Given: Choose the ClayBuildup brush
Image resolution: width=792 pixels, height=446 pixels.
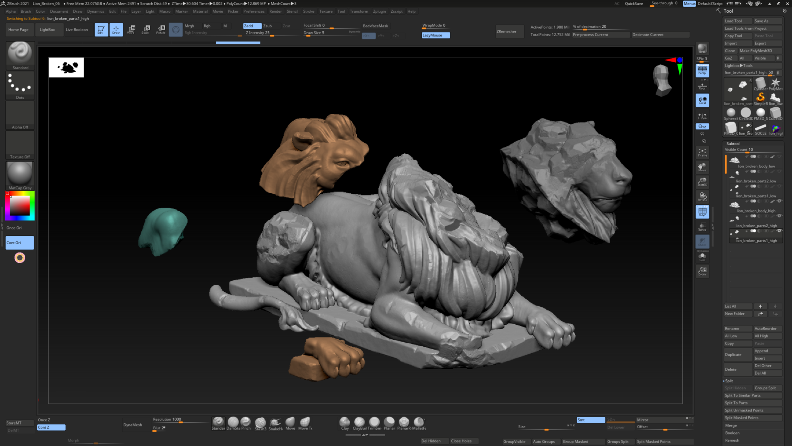Looking at the screenshot, I should tap(360, 423).
